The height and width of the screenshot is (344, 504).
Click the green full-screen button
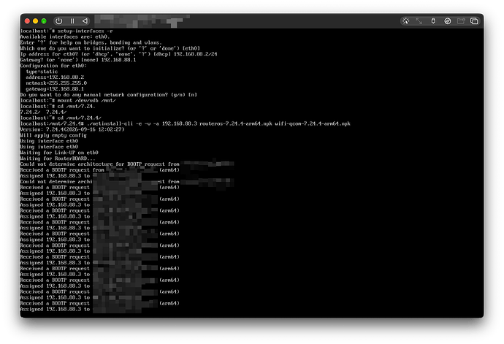(x=44, y=21)
